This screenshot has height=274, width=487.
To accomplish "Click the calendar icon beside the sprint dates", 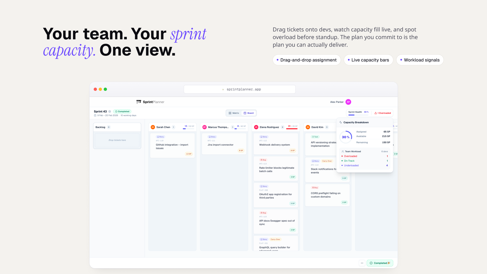I will click(95, 115).
